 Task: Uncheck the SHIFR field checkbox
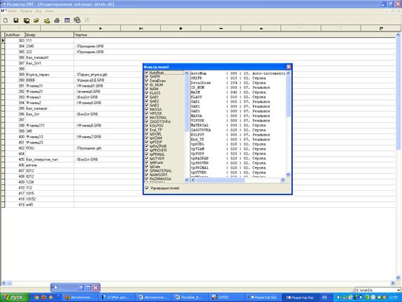click(x=147, y=77)
